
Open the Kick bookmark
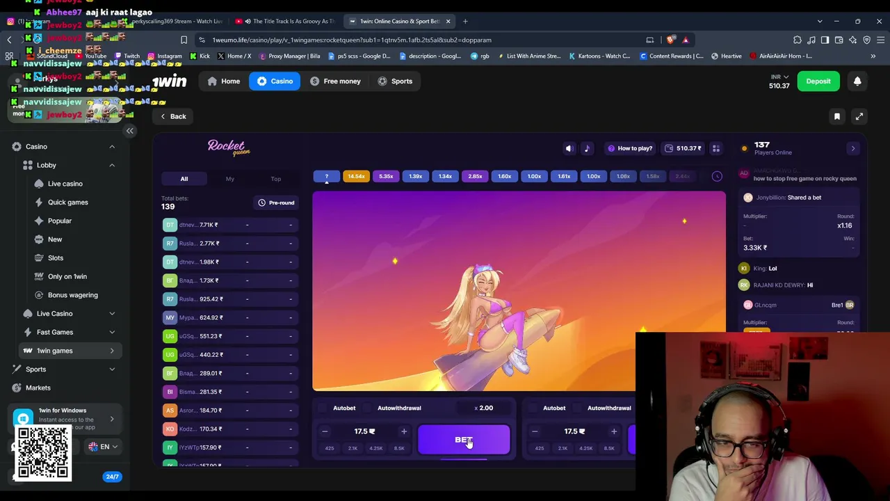[200, 56]
